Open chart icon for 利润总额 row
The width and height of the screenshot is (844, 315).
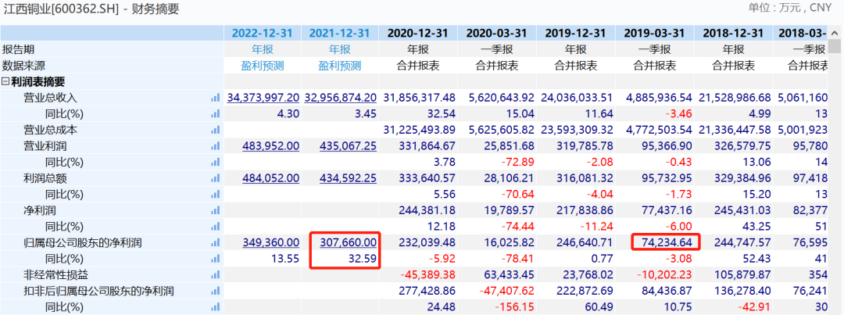(216, 179)
